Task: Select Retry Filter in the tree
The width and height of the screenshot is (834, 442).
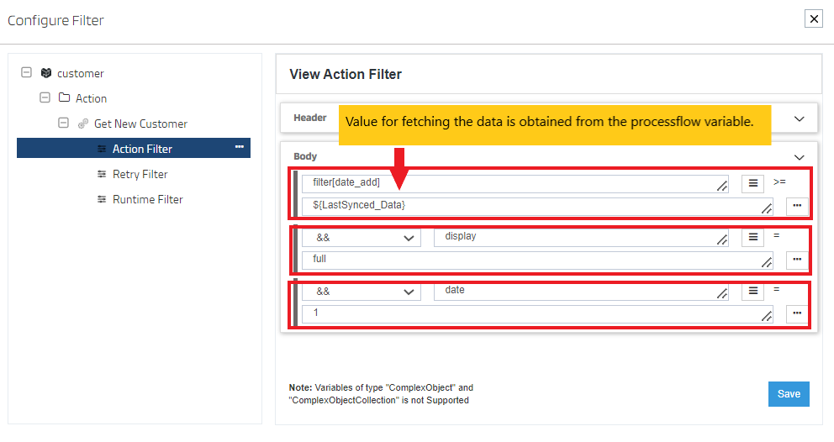Action: click(140, 174)
